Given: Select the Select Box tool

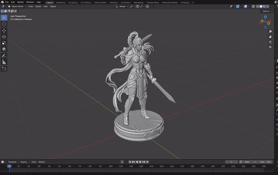Looking at the screenshot, I should coord(4,18).
